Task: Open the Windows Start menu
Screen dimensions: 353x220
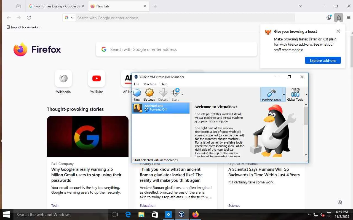Action: coord(7,215)
